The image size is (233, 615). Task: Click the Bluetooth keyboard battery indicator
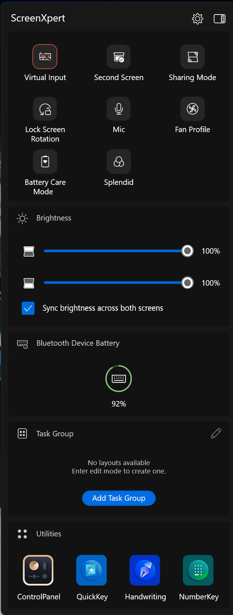pos(119,378)
